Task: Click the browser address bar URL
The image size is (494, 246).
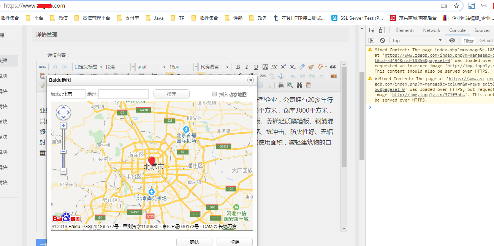Action: pos(34,6)
